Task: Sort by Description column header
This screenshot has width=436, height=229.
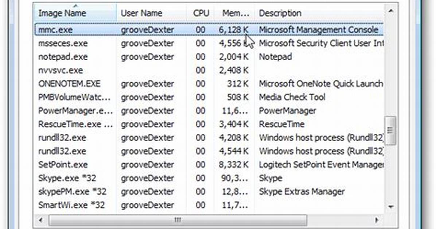Action: pos(319,13)
